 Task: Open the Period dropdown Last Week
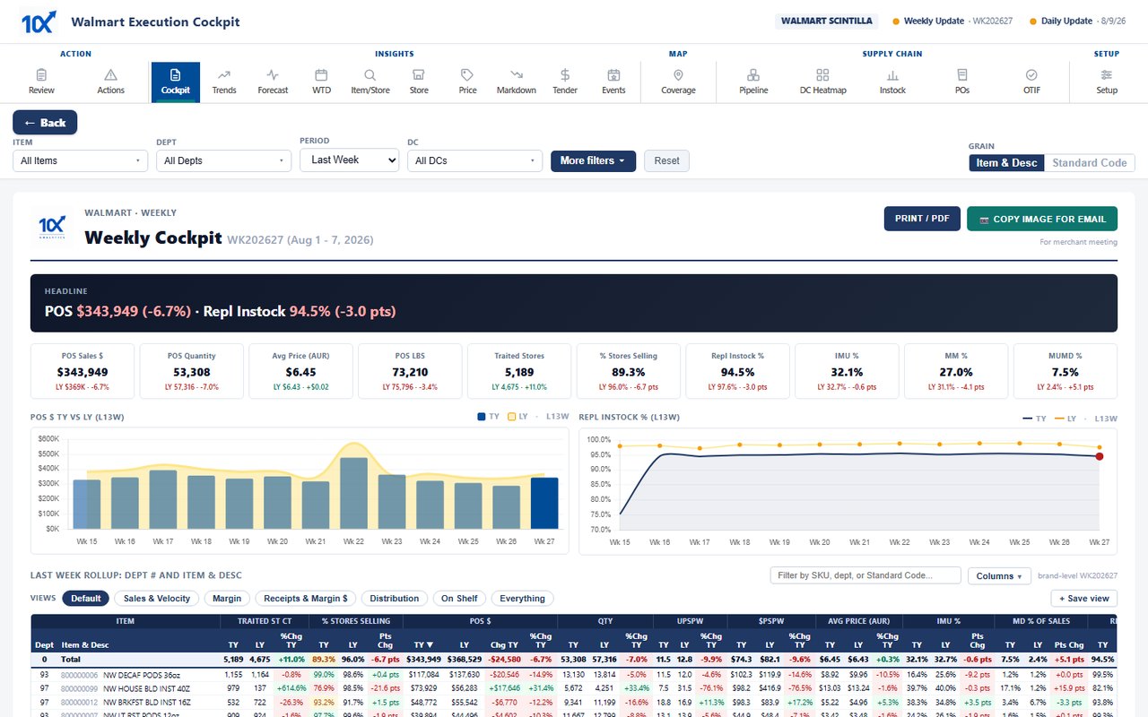349,160
